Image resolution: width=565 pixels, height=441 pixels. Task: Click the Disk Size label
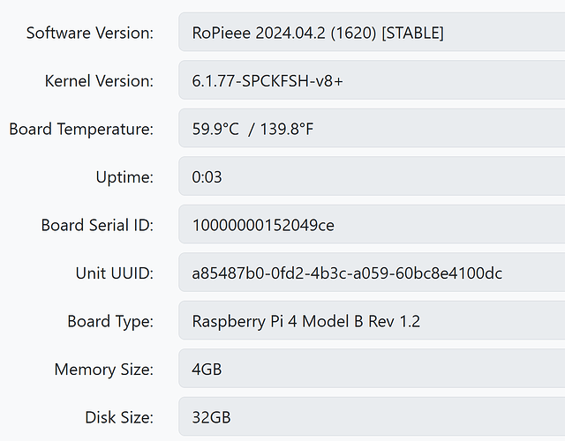119,417
